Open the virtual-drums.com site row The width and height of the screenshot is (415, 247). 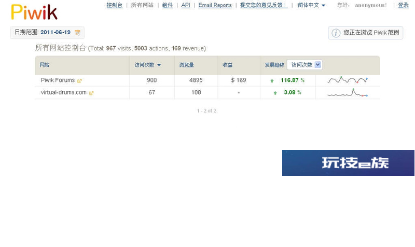63,92
